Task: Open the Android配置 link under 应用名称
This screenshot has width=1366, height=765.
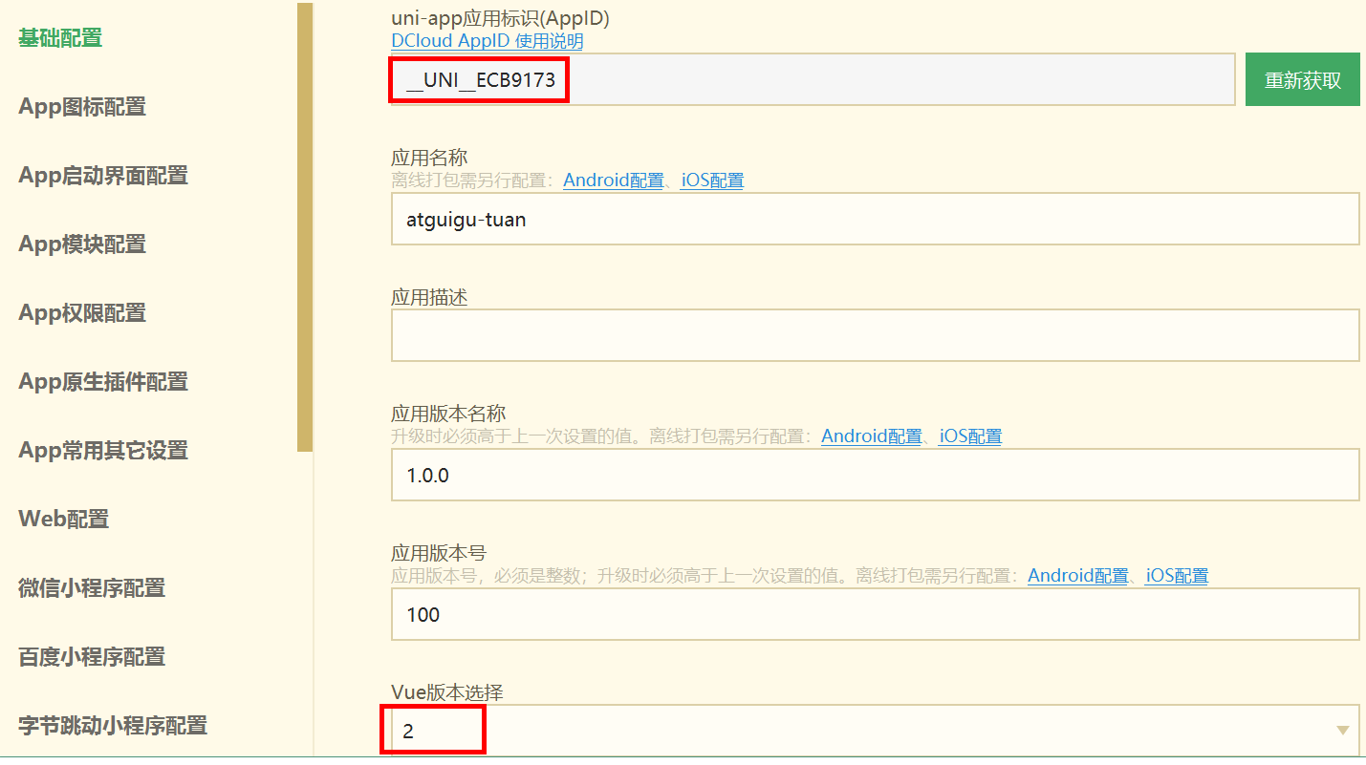Action: [613, 181]
